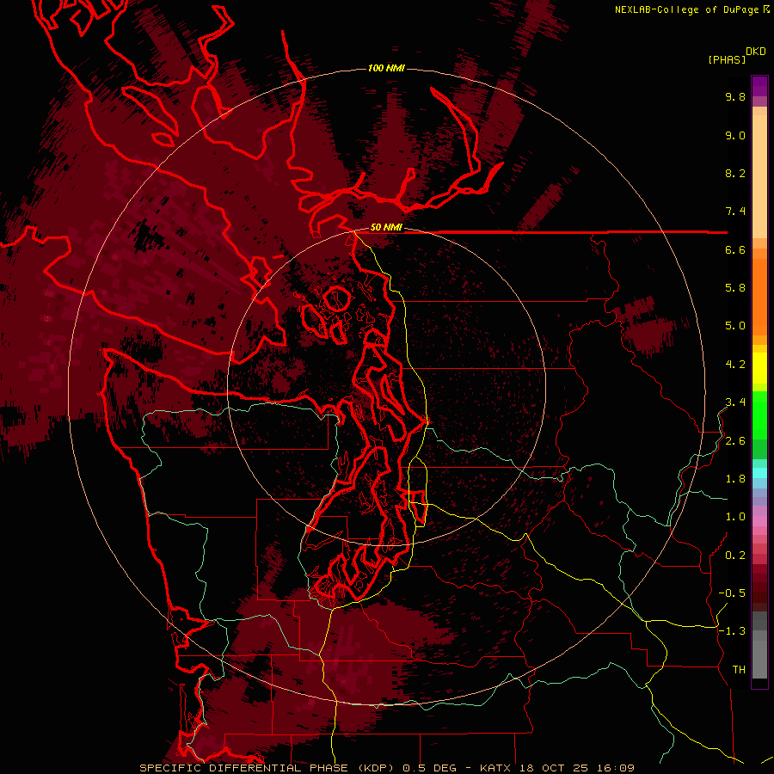Click the DKD product code label
This screenshot has width=774, height=774.
756,52
